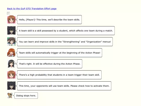The height and width of the screenshot is (106, 141).
Task: Click the "This time, your opponents will use" text
Action: (x=64, y=86)
